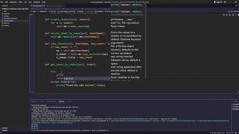Restart the notebook kernel

pyautogui.click(x=80, y=12)
